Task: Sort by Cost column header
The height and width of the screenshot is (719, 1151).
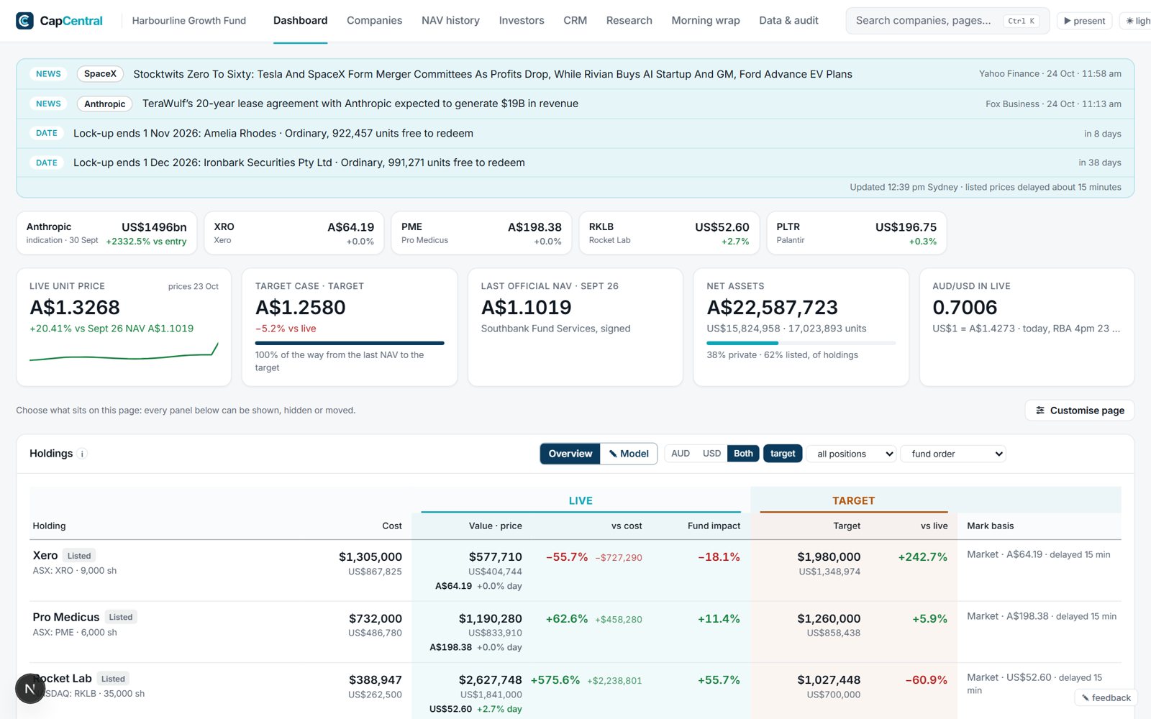Action: (x=392, y=526)
